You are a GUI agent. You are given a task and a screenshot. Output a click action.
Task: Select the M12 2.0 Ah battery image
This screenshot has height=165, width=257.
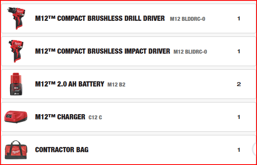tap(16, 84)
